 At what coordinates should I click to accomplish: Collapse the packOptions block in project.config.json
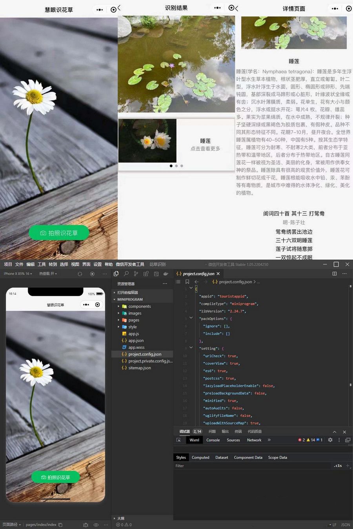tap(191, 318)
